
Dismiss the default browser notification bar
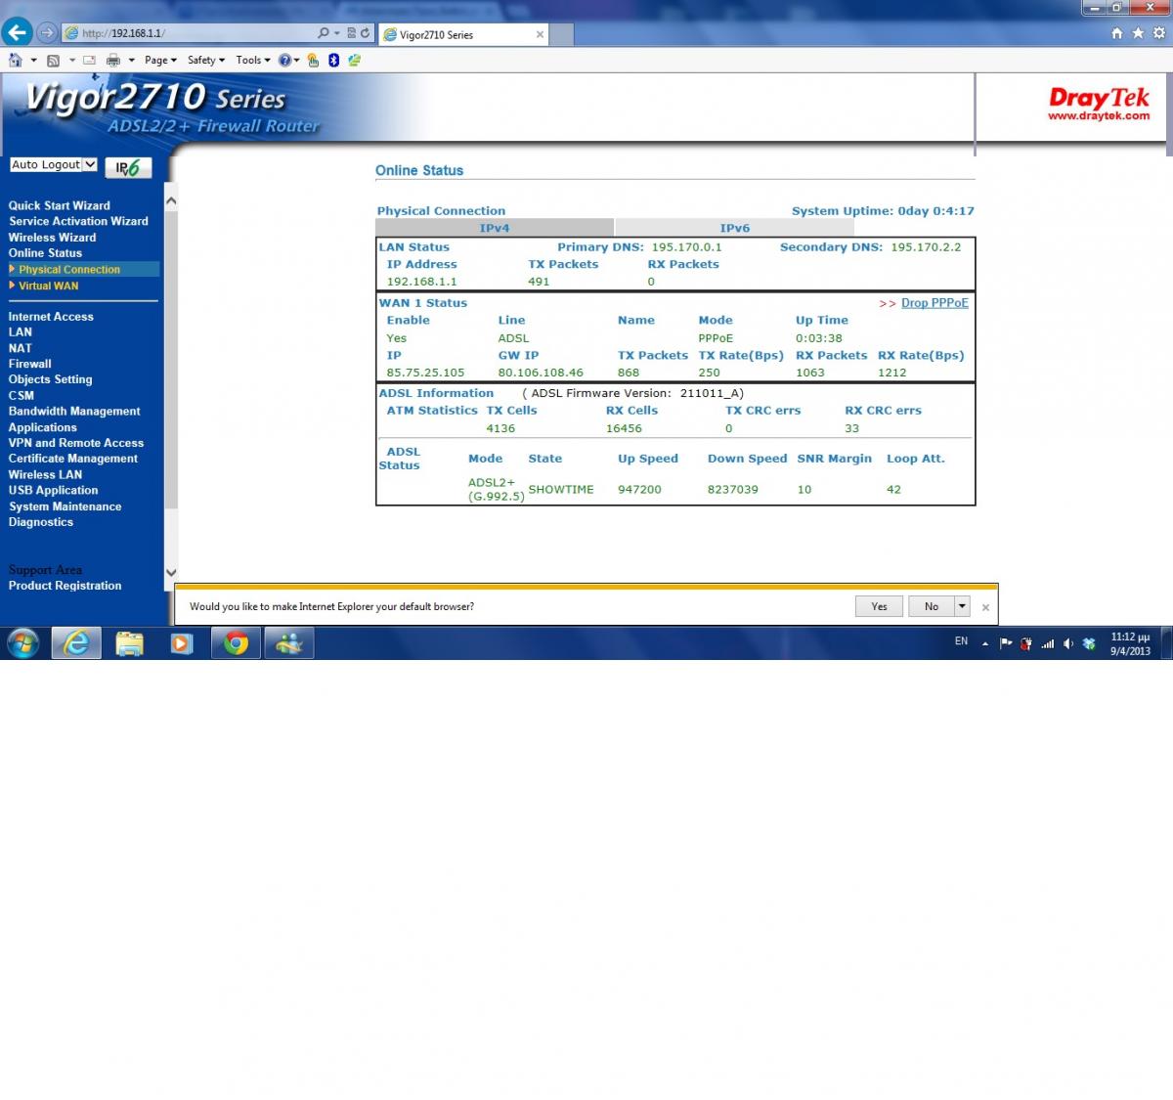point(985,607)
